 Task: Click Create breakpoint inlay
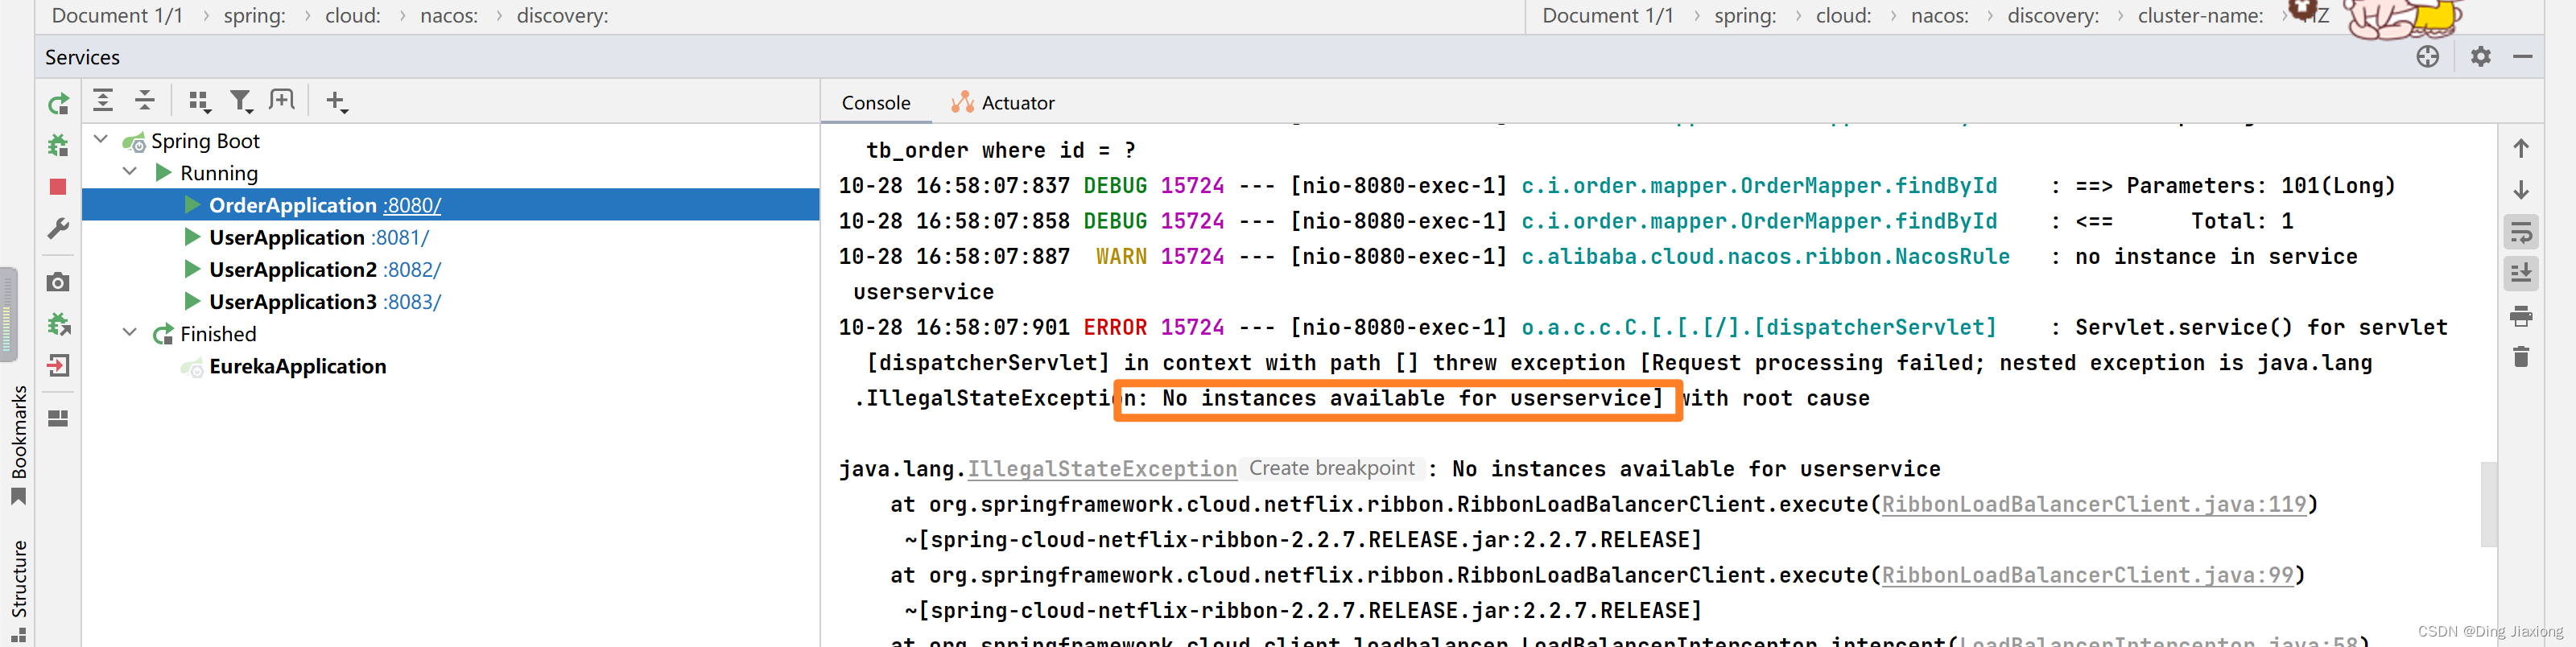pos(1331,468)
